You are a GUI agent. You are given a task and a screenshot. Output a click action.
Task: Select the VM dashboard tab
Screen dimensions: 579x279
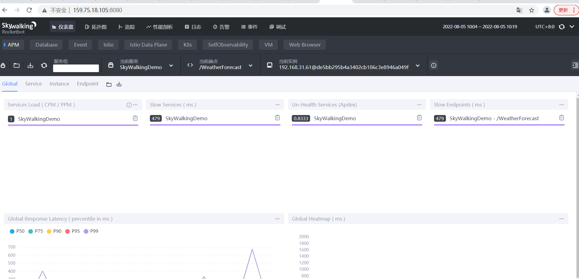(269, 45)
